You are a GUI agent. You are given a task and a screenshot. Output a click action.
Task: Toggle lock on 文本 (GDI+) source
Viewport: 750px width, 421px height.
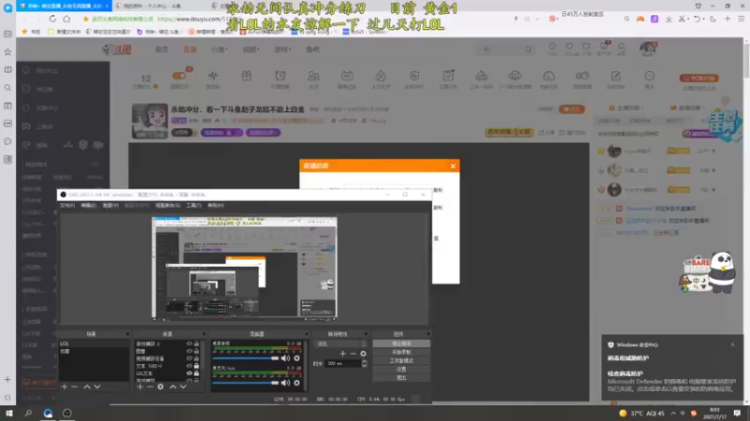point(196,366)
